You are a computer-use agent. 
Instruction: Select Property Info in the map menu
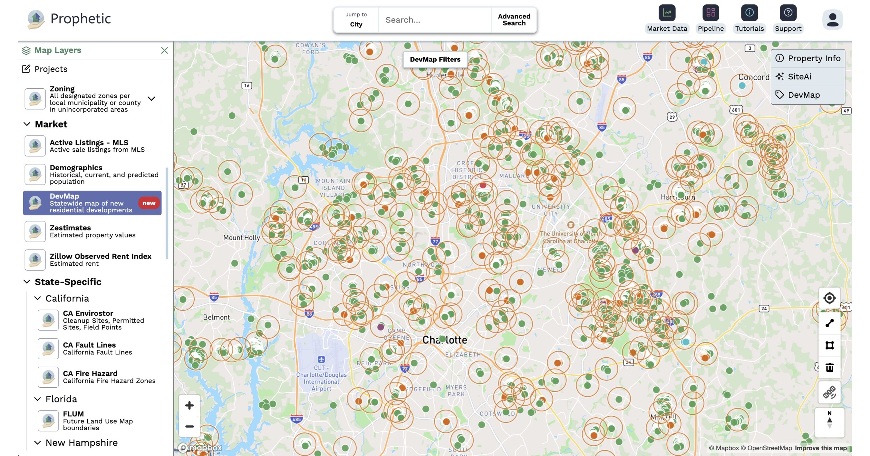coord(808,58)
